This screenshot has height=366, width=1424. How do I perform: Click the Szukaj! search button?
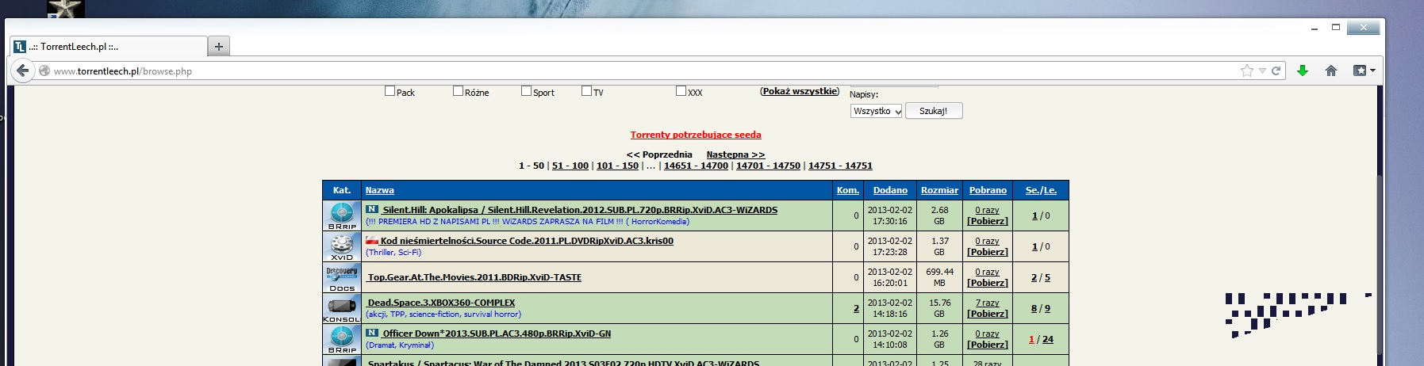[934, 111]
